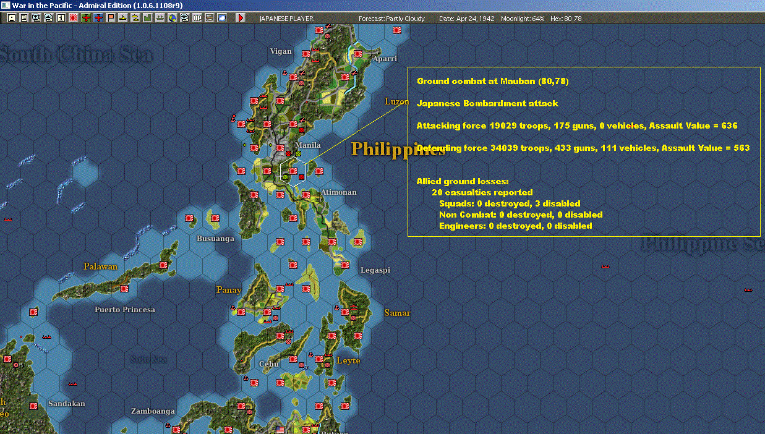The width and height of the screenshot is (765, 434).
Task: Click the Zamboanga label on map
Action: pos(153,411)
